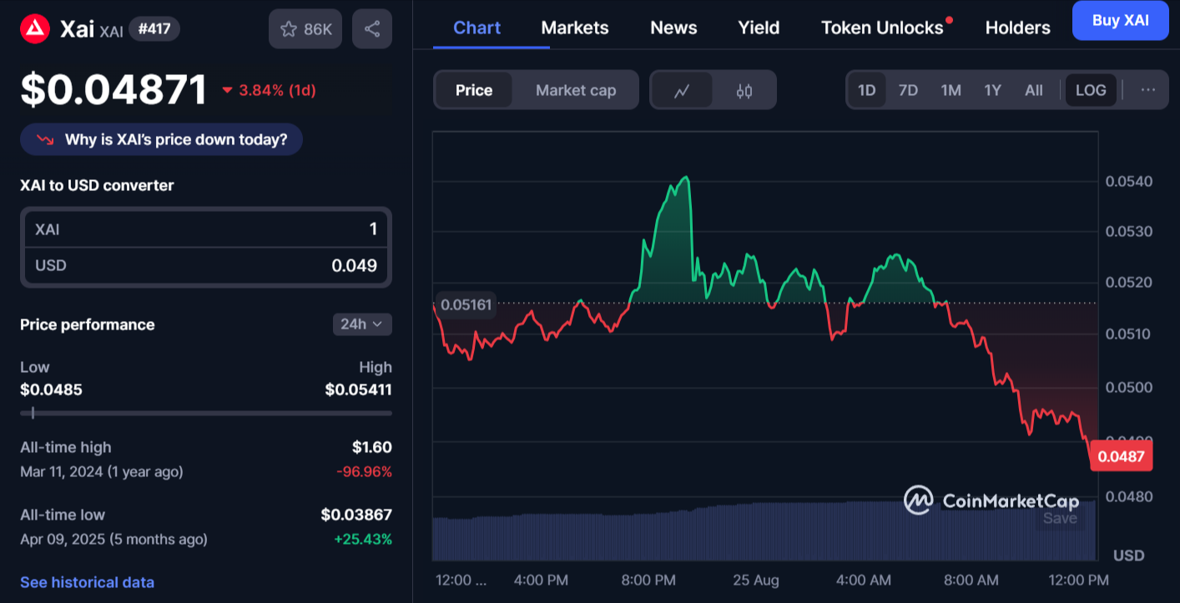Viewport: 1180px width, 603px height.
Task: Toggle Market cap chart mode
Action: 576,90
